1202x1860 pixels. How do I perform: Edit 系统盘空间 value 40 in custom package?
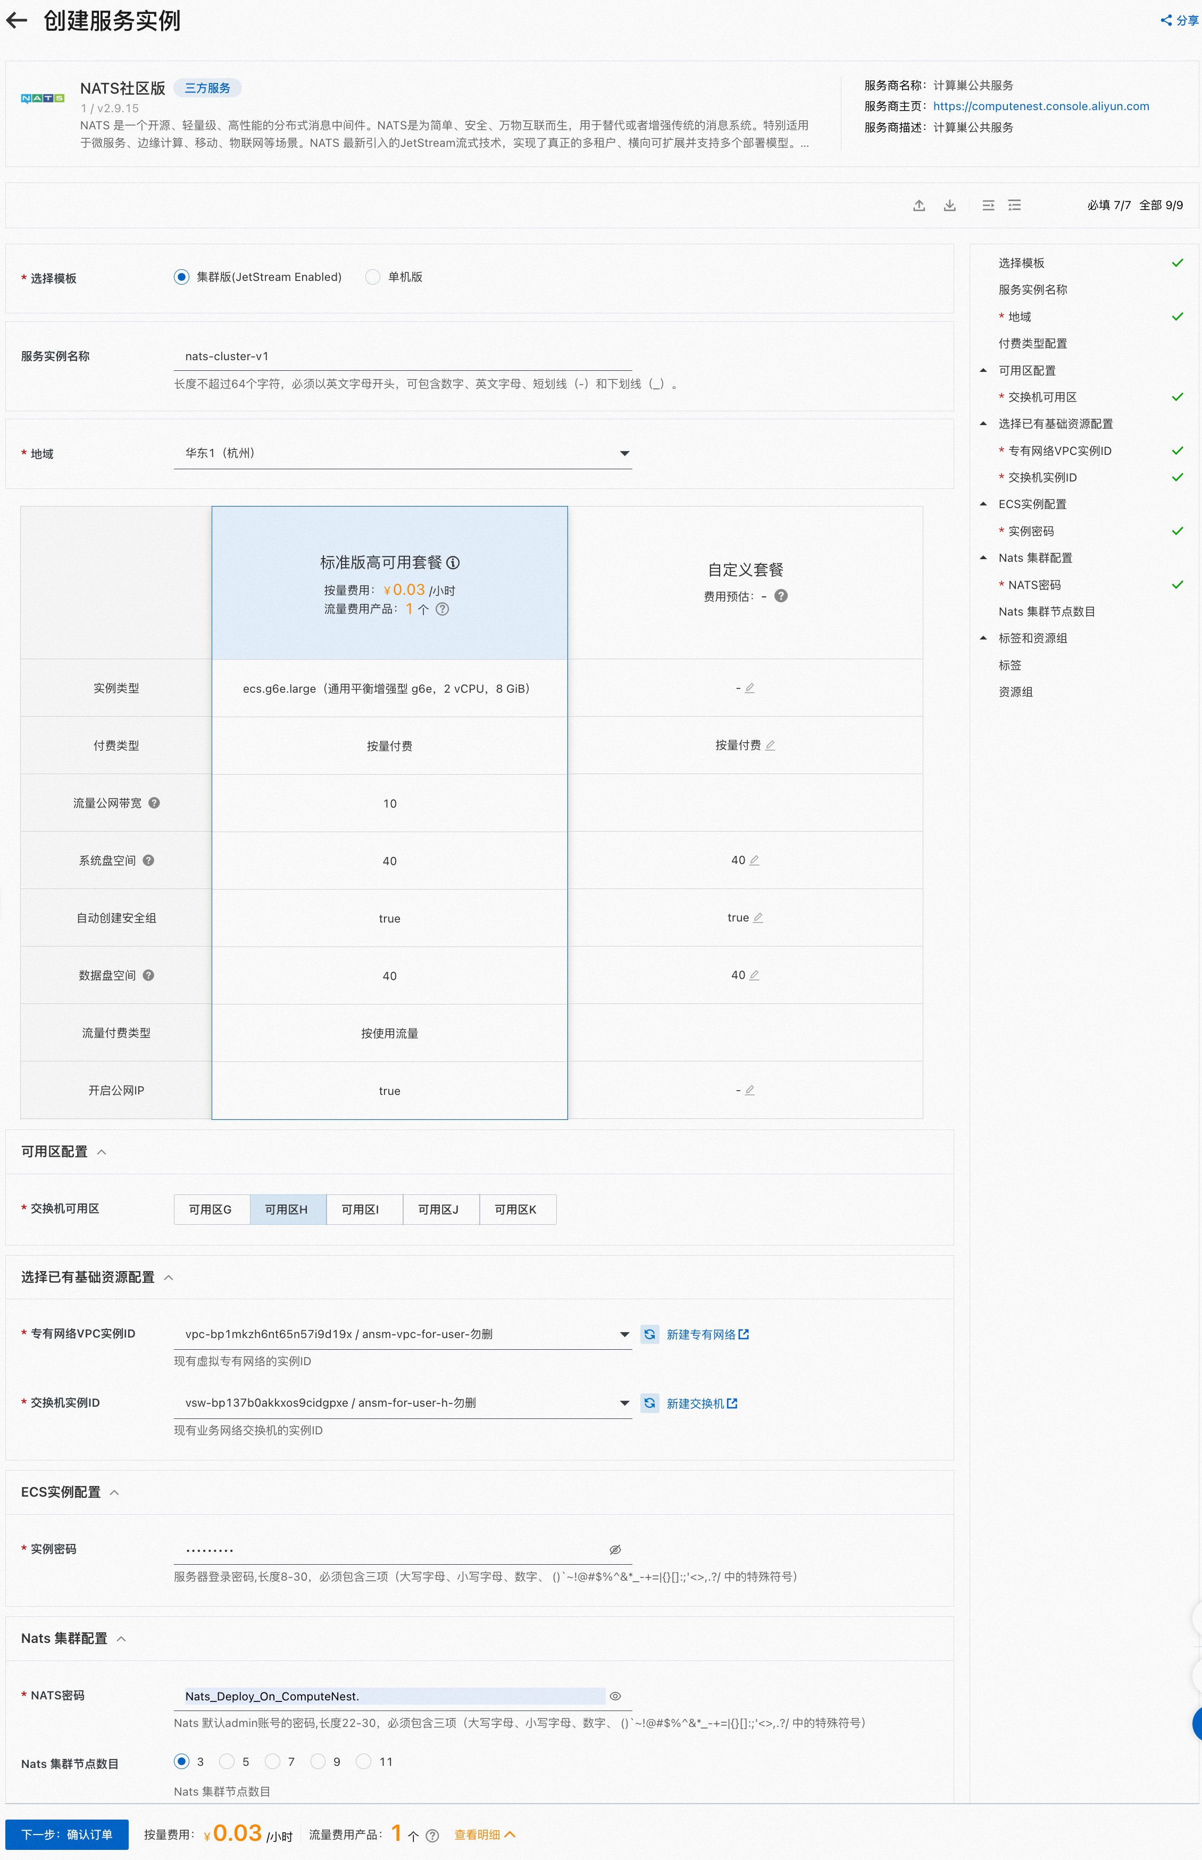[754, 860]
